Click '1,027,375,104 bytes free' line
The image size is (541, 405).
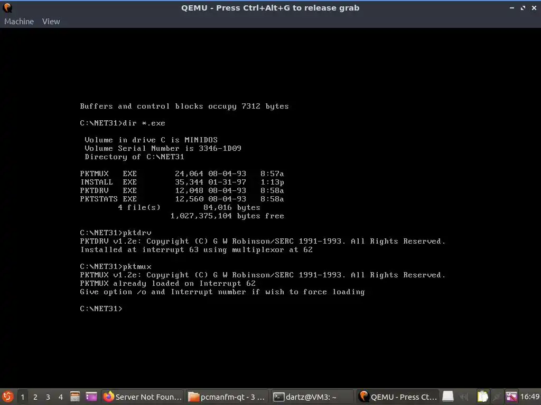tap(227, 216)
